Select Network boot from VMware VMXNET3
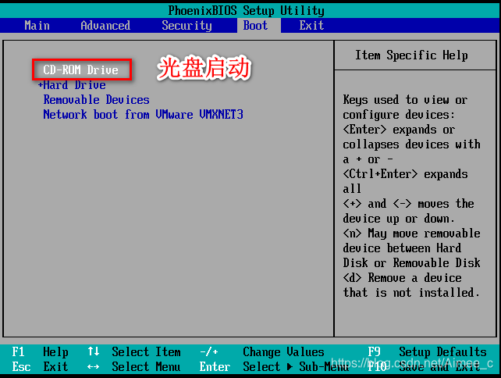501x378 pixels. pyautogui.click(x=143, y=114)
